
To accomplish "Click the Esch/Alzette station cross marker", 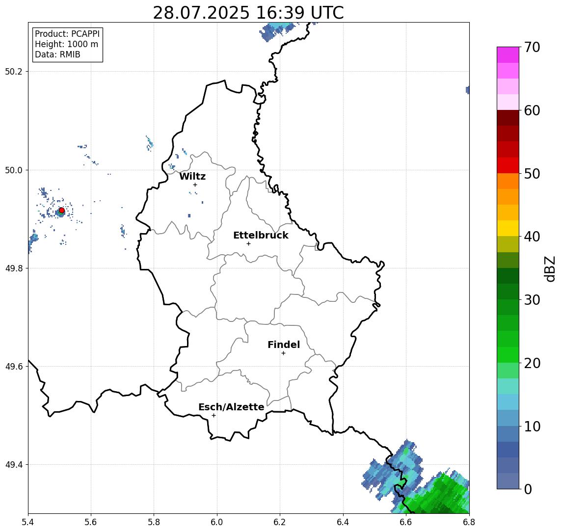I will tap(214, 416).
